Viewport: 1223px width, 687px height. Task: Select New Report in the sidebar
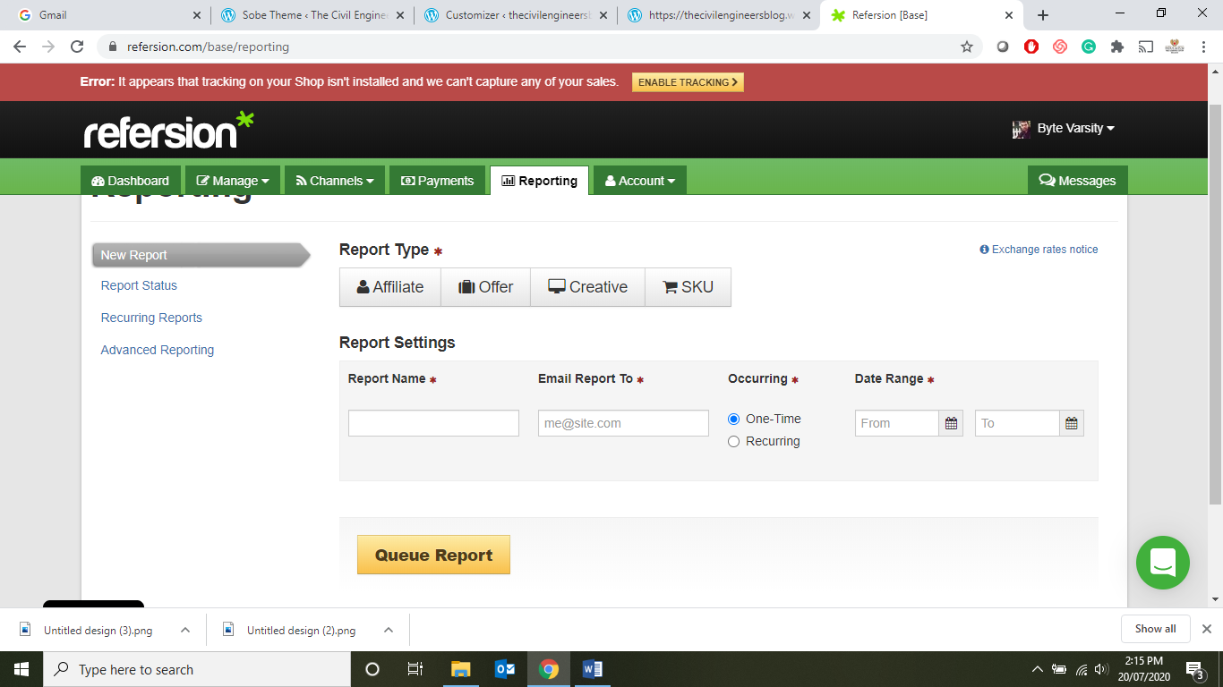tap(201, 255)
